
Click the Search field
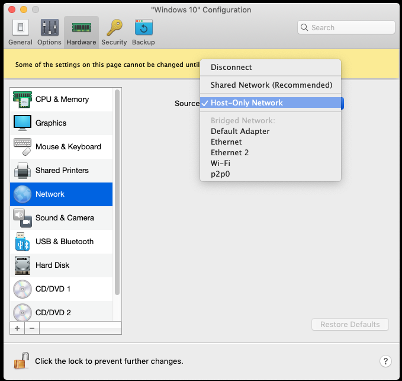(x=346, y=27)
